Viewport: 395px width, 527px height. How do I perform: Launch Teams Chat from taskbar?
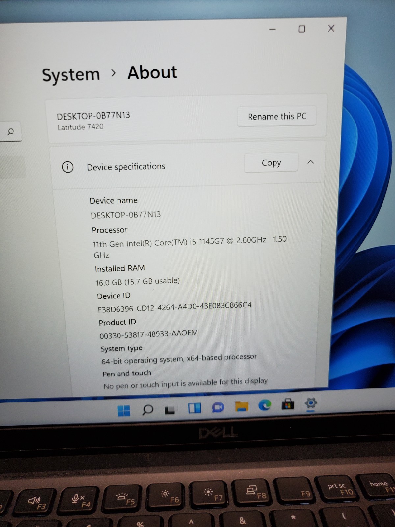218,407
